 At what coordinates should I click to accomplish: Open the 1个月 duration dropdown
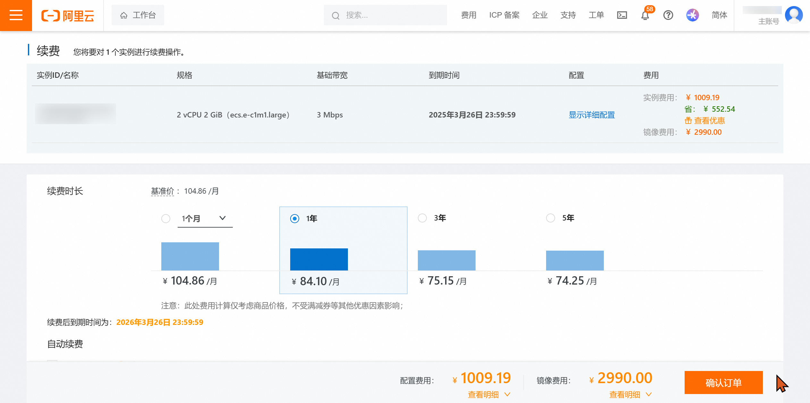pos(205,218)
